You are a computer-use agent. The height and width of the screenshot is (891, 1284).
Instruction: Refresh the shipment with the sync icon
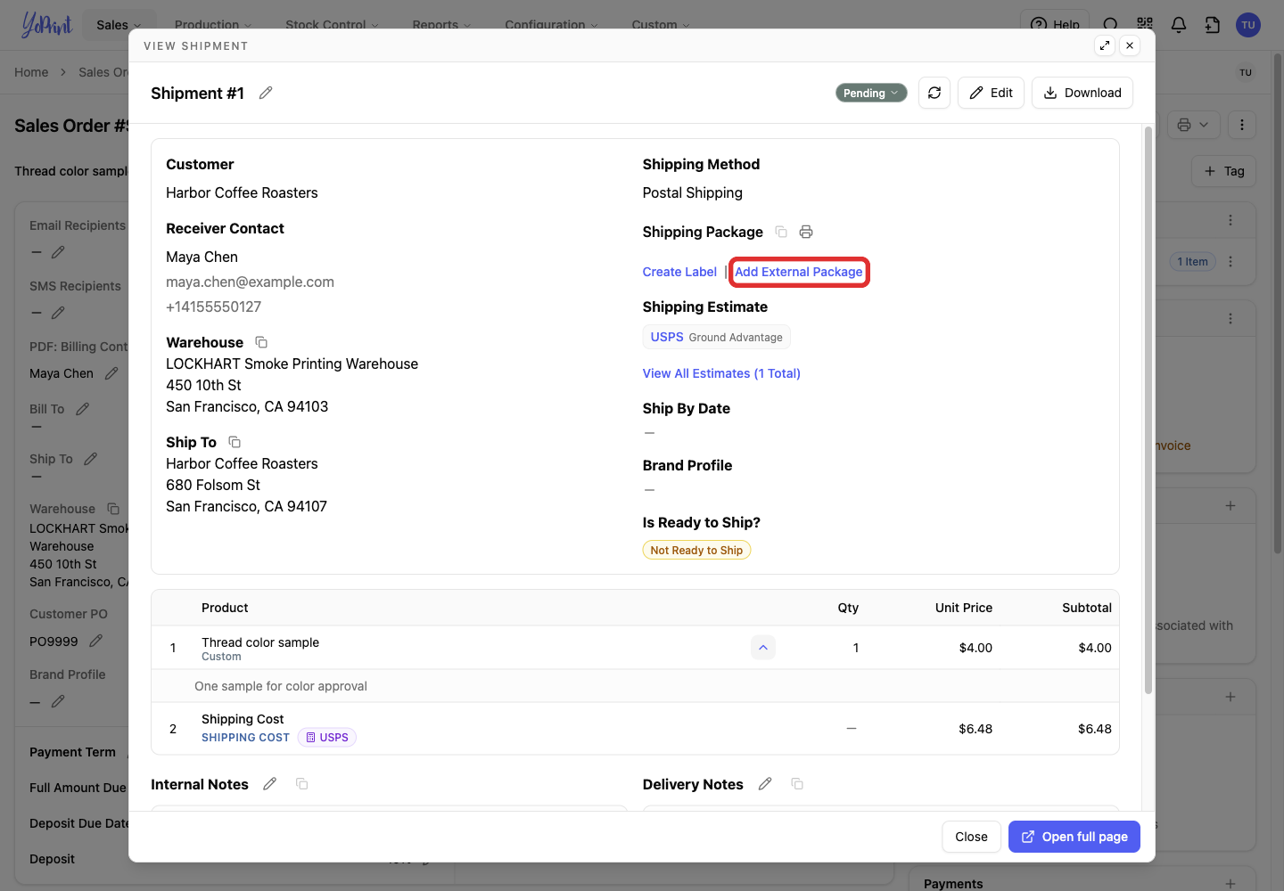click(934, 93)
